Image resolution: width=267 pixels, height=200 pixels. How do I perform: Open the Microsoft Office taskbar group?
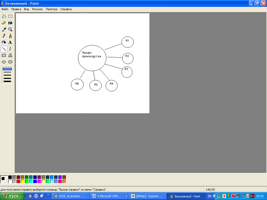108,196
